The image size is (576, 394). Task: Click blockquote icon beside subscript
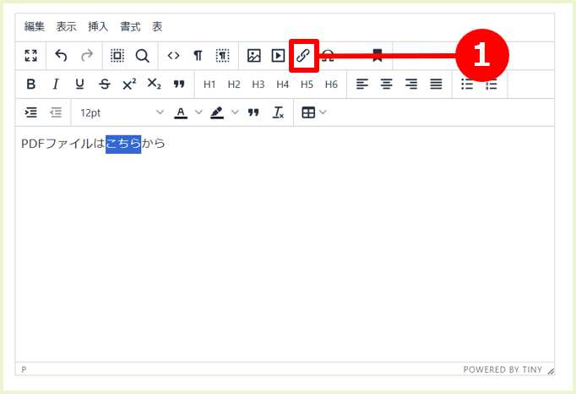[179, 85]
